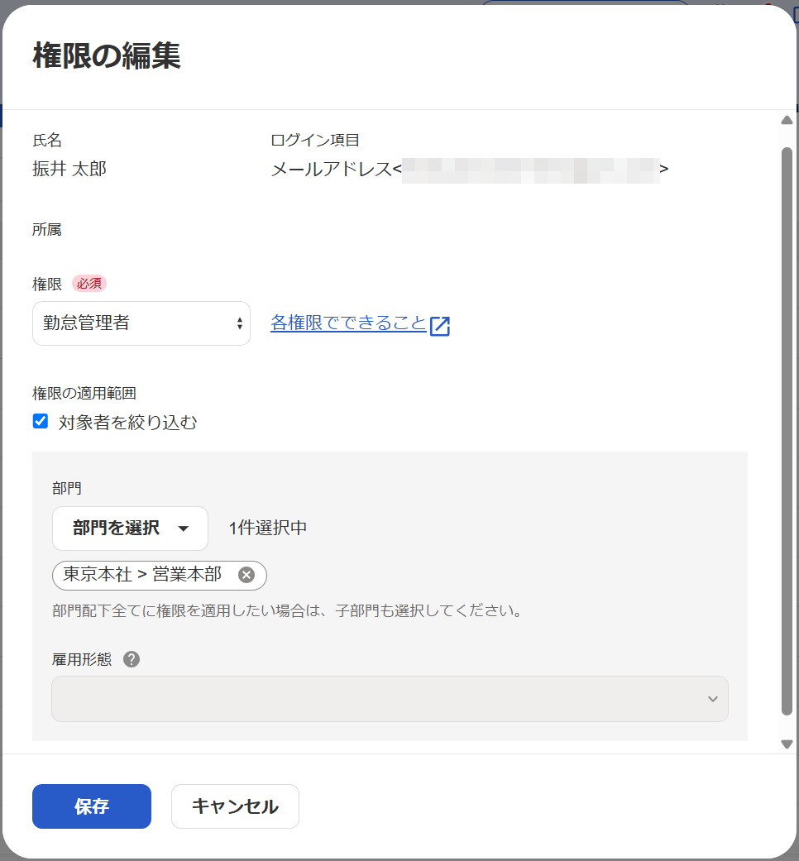Viewport: 799px width, 861px height.
Task: Click the 権限の編集 dialog title
Action: tap(107, 55)
